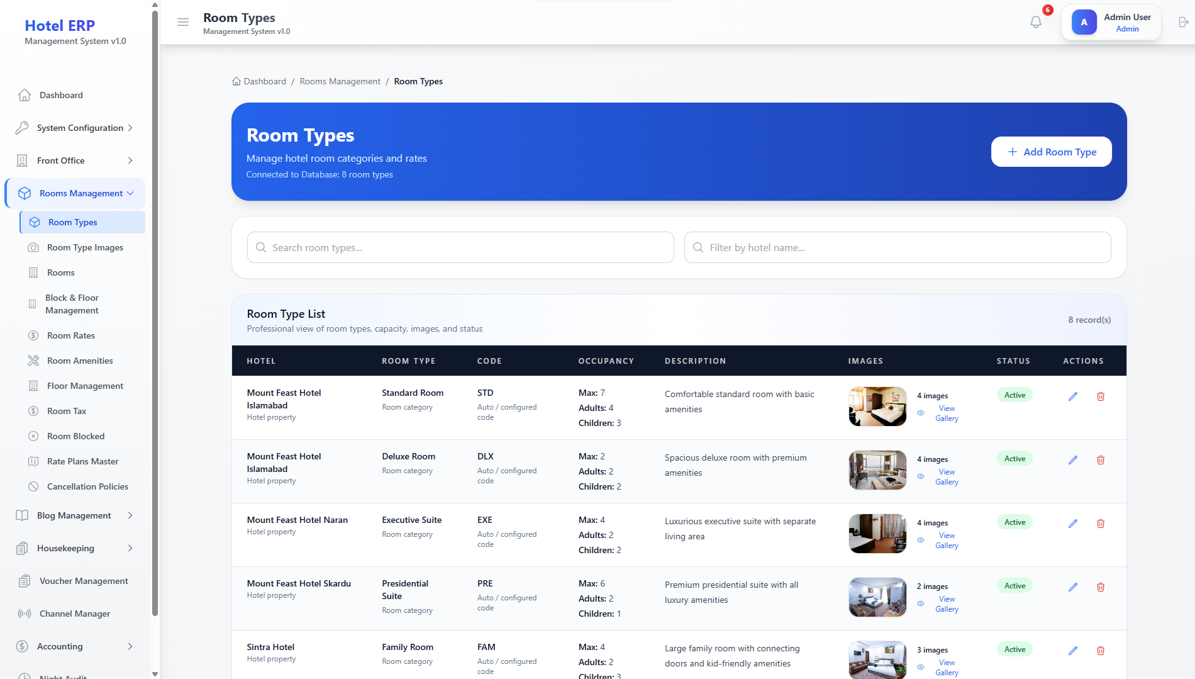Open the Presidential Suite thumbnail image

coord(877,597)
